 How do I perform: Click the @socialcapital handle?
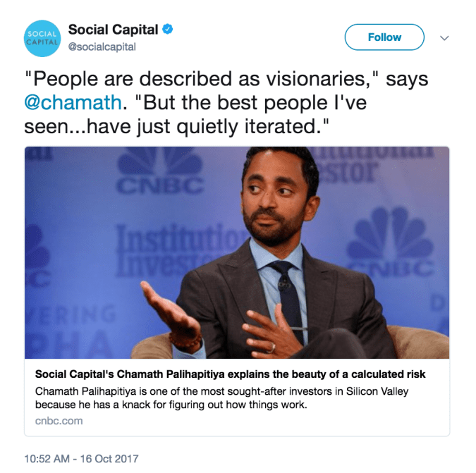click(x=102, y=47)
